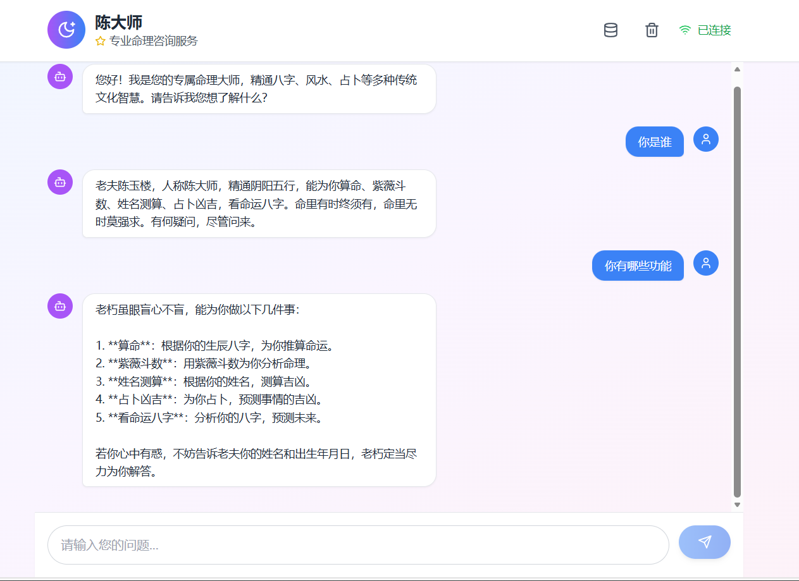This screenshot has height=581, width=799.
Task: Click the trash icon to clear chat
Action: coord(652,30)
